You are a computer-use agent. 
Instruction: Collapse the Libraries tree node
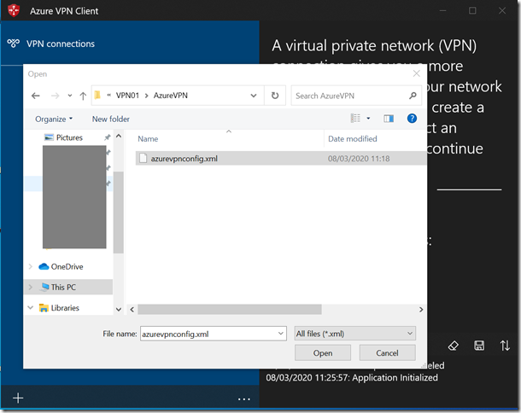[31, 308]
